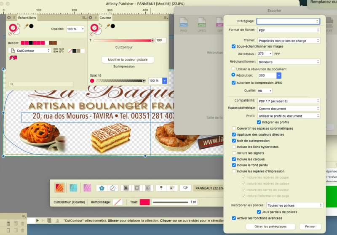Click the pin toolbar icon
This screenshot has height=235, width=337.
point(161,188)
